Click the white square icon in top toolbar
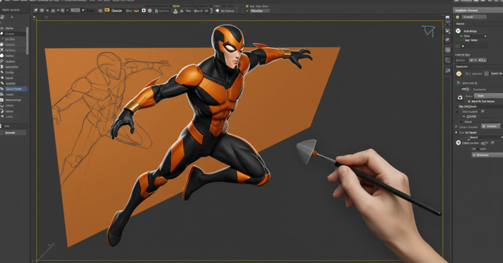Screen dimensions: 503x263 pyautogui.click(x=144, y=11)
